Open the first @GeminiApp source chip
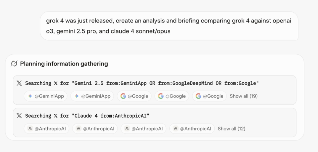This screenshot has width=318, height=152. [46, 96]
